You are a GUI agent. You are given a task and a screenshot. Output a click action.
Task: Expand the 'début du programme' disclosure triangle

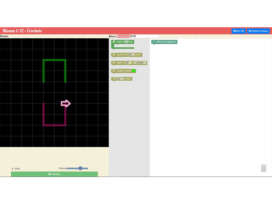coord(154,42)
